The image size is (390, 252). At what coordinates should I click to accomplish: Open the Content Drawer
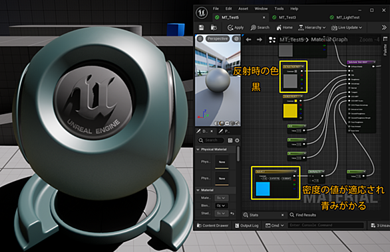click(213, 225)
